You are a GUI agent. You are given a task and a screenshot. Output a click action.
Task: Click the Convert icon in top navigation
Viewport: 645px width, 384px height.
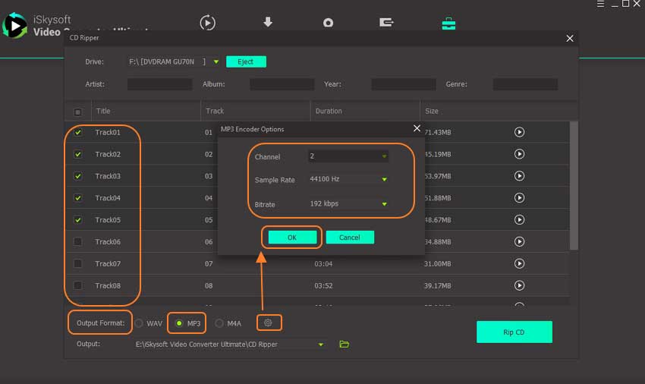point(207,23)
